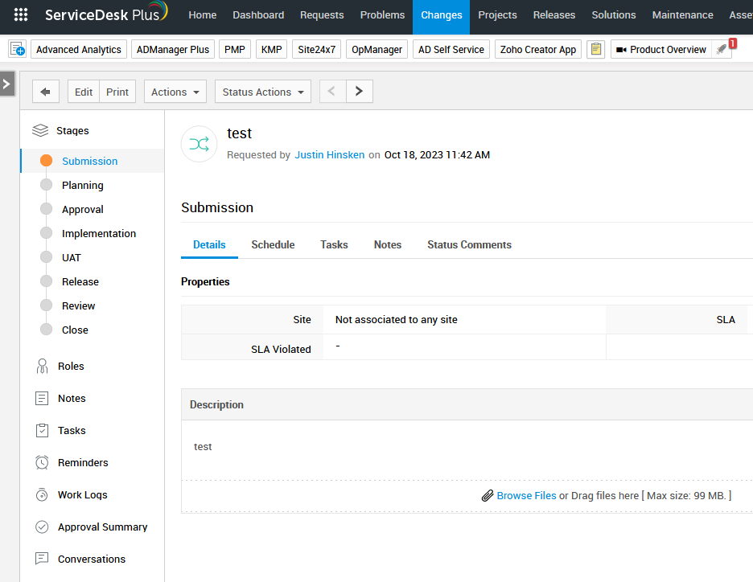Image resolution: width=753 pixels, height=582 pixels.
Task: Go to the Requests module
Action: pos(322,15)
